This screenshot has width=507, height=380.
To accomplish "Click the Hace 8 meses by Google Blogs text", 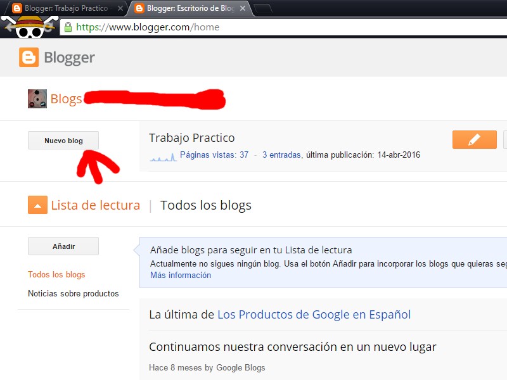I will point(207,368).
